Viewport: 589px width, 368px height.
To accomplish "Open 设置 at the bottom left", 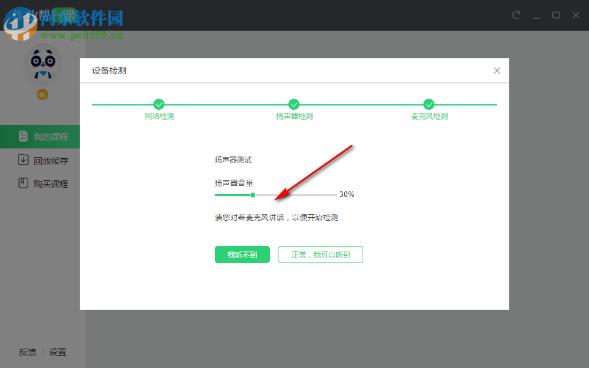I will pos(58,352).
